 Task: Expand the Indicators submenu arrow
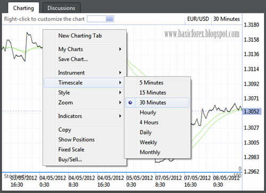[120, 116]
